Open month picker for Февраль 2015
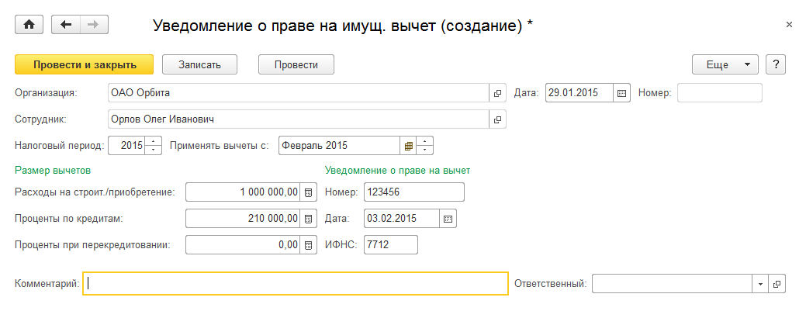Screen dimensions: 806x325 pyautogui.click(x=408, y=146)
